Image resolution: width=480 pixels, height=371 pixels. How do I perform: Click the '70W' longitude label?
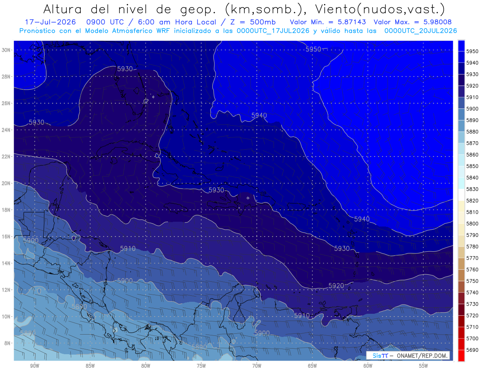(257, 366)
